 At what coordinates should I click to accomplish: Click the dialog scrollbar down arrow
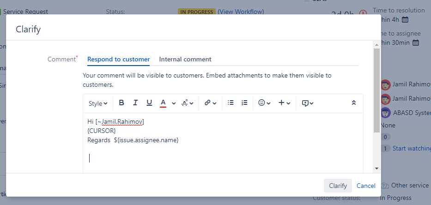[x=376, y=169]
